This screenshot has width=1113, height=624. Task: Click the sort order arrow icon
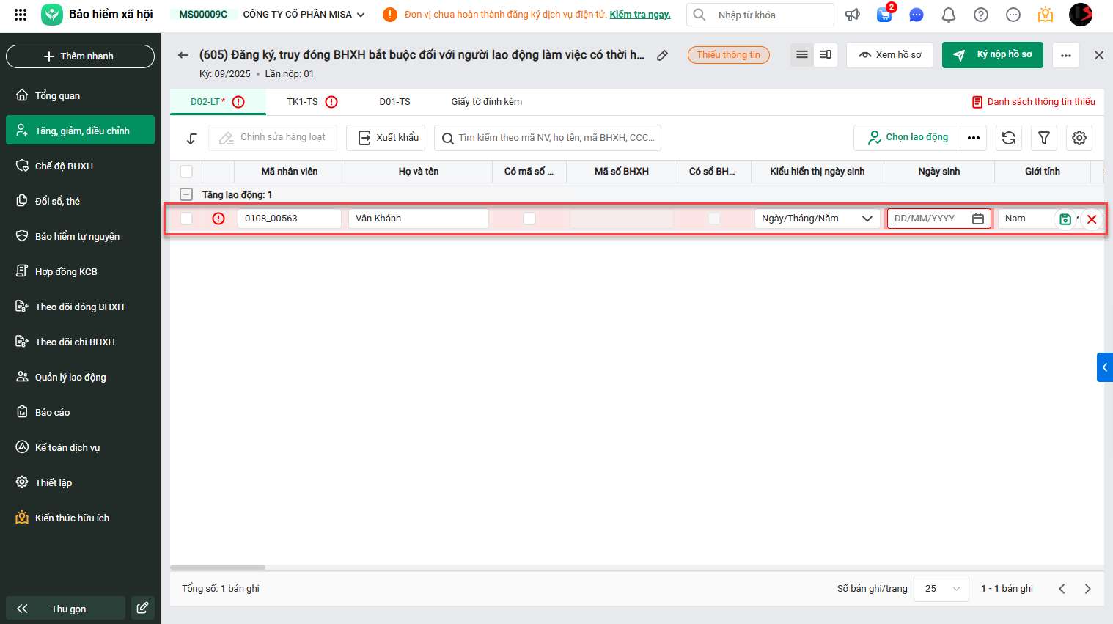(192, 138)
